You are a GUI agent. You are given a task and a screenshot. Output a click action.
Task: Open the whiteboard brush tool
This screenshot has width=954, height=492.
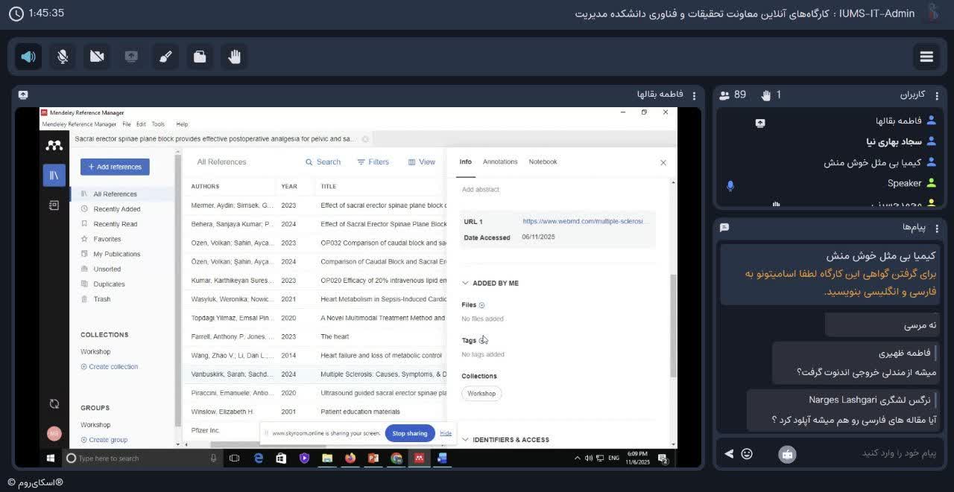(165, 57)
